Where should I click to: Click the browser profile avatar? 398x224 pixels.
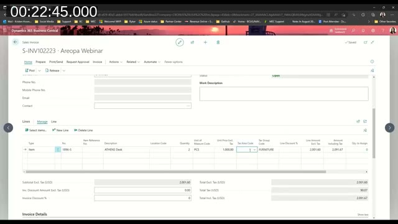pyautogui.click(x=383, y=15)
